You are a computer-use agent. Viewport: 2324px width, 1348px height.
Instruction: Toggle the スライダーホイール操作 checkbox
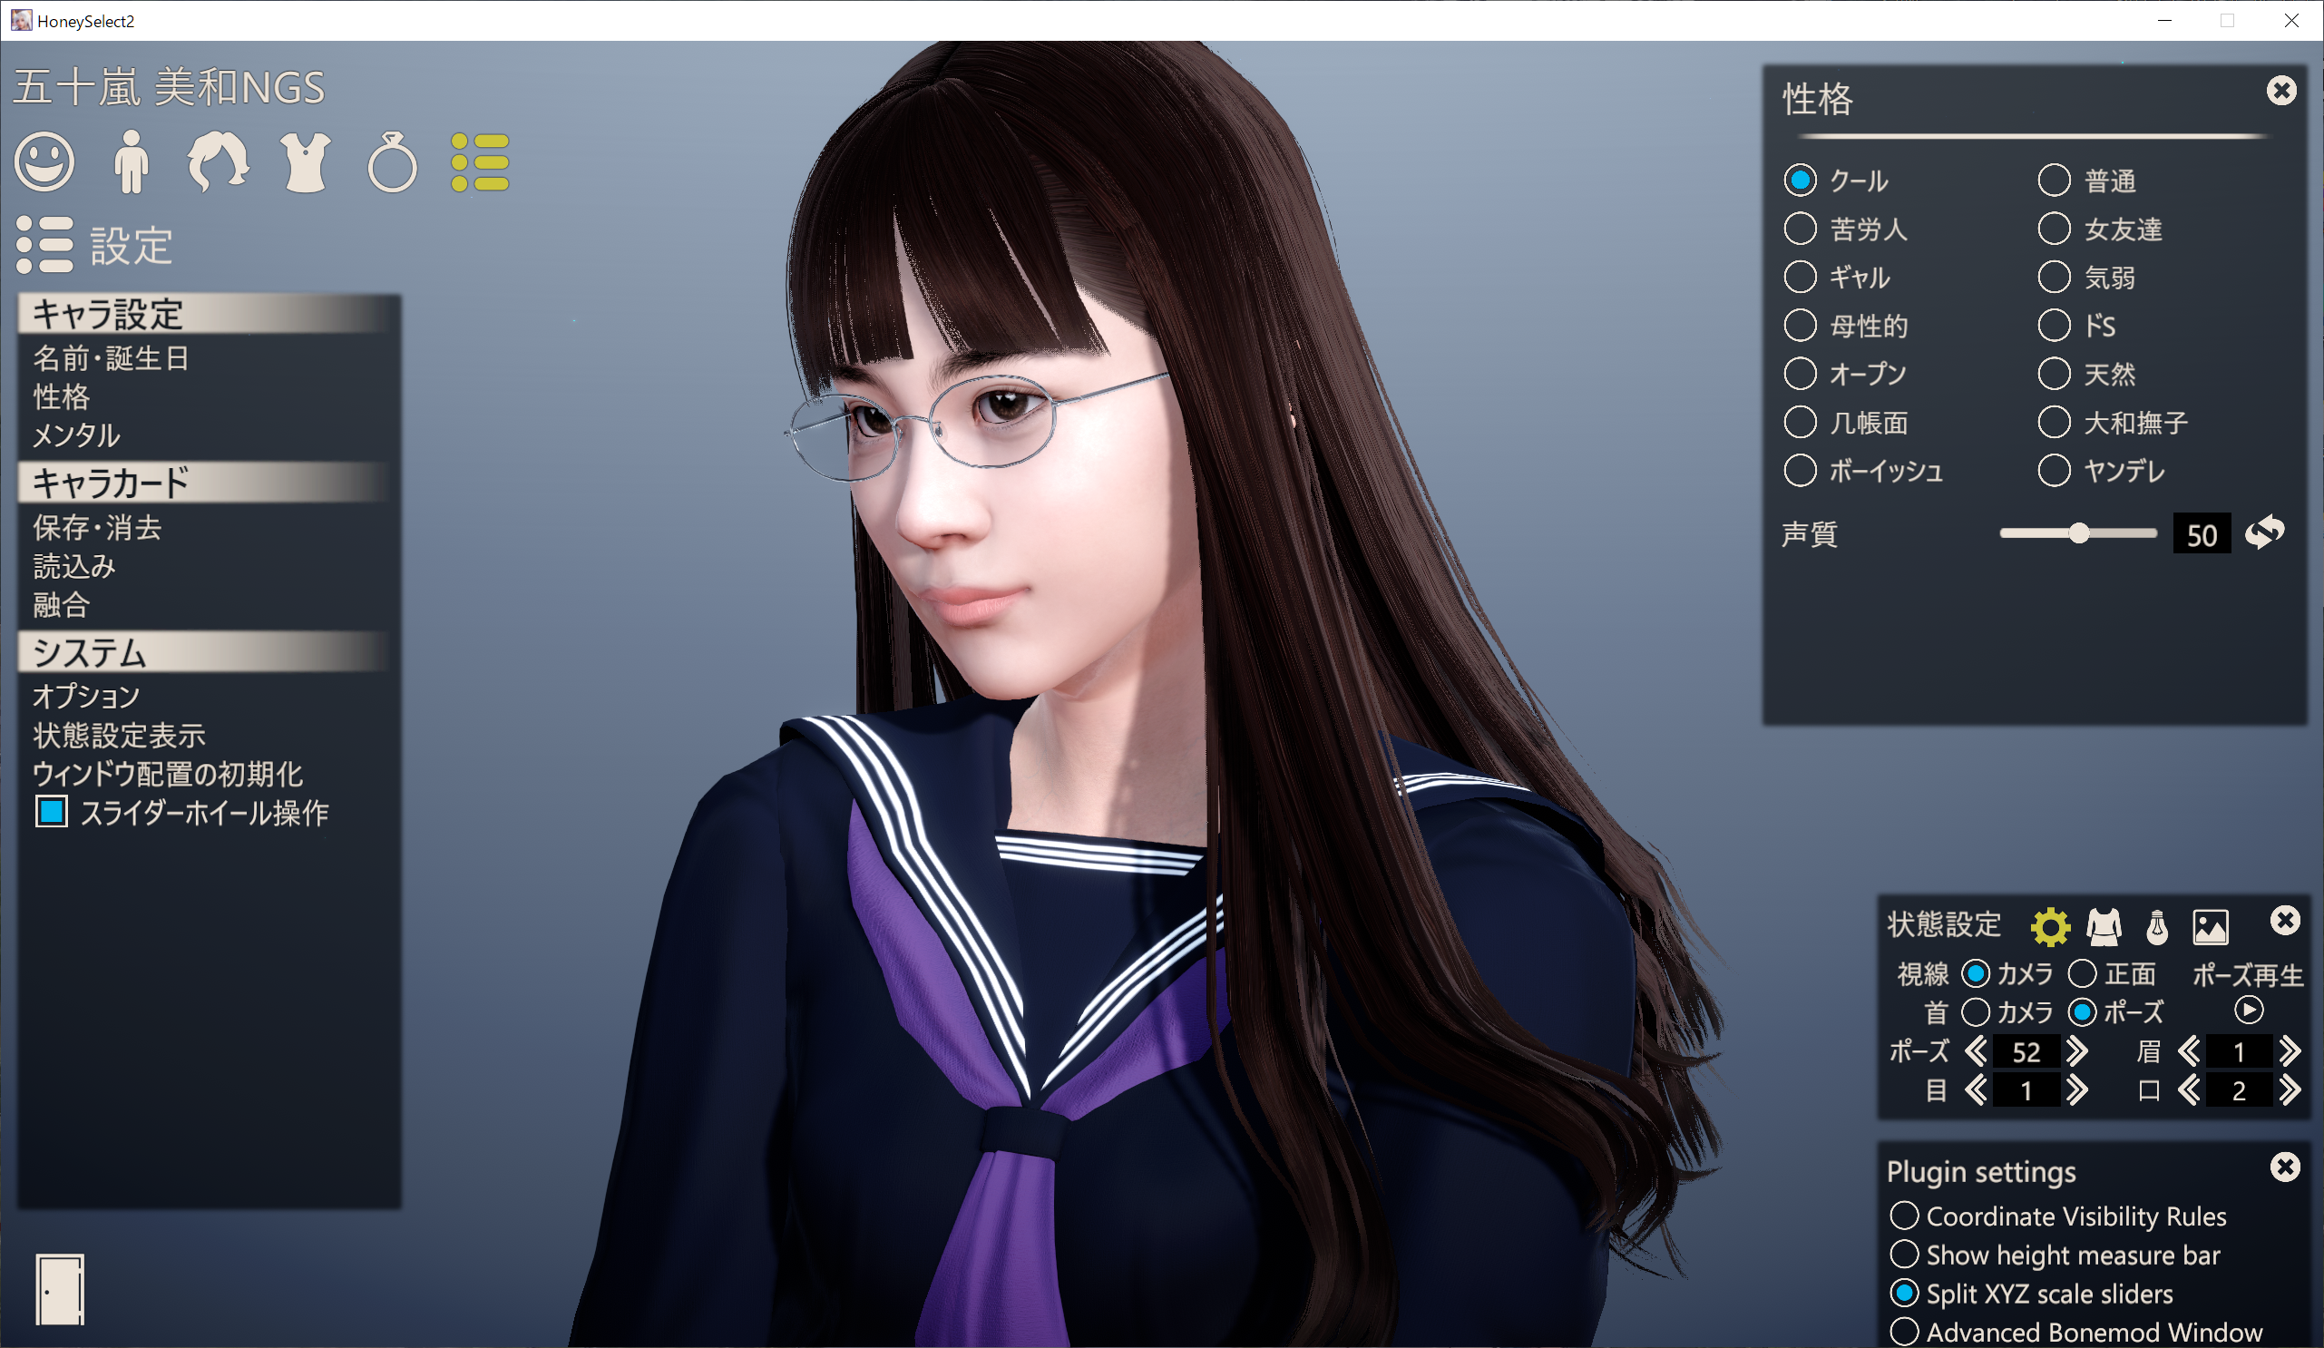(52, 812)
